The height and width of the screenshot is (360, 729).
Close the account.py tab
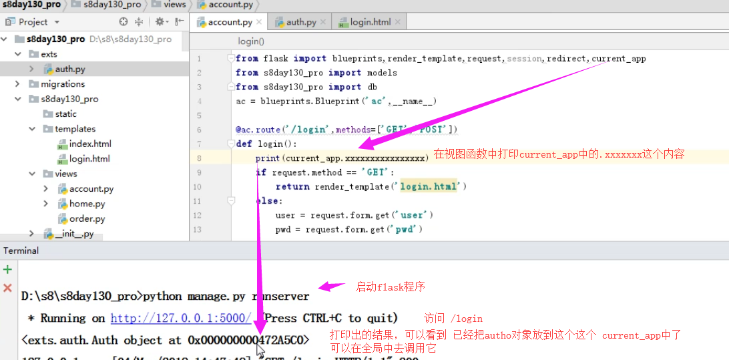click(x=259, y=22)
